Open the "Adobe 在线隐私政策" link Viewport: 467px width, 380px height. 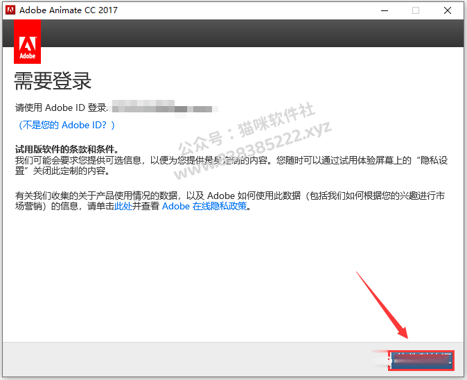click(204, 206)
